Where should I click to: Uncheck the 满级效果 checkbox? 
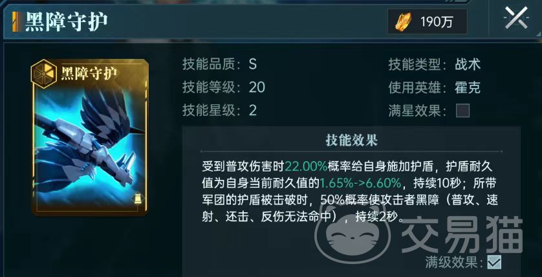494,261
